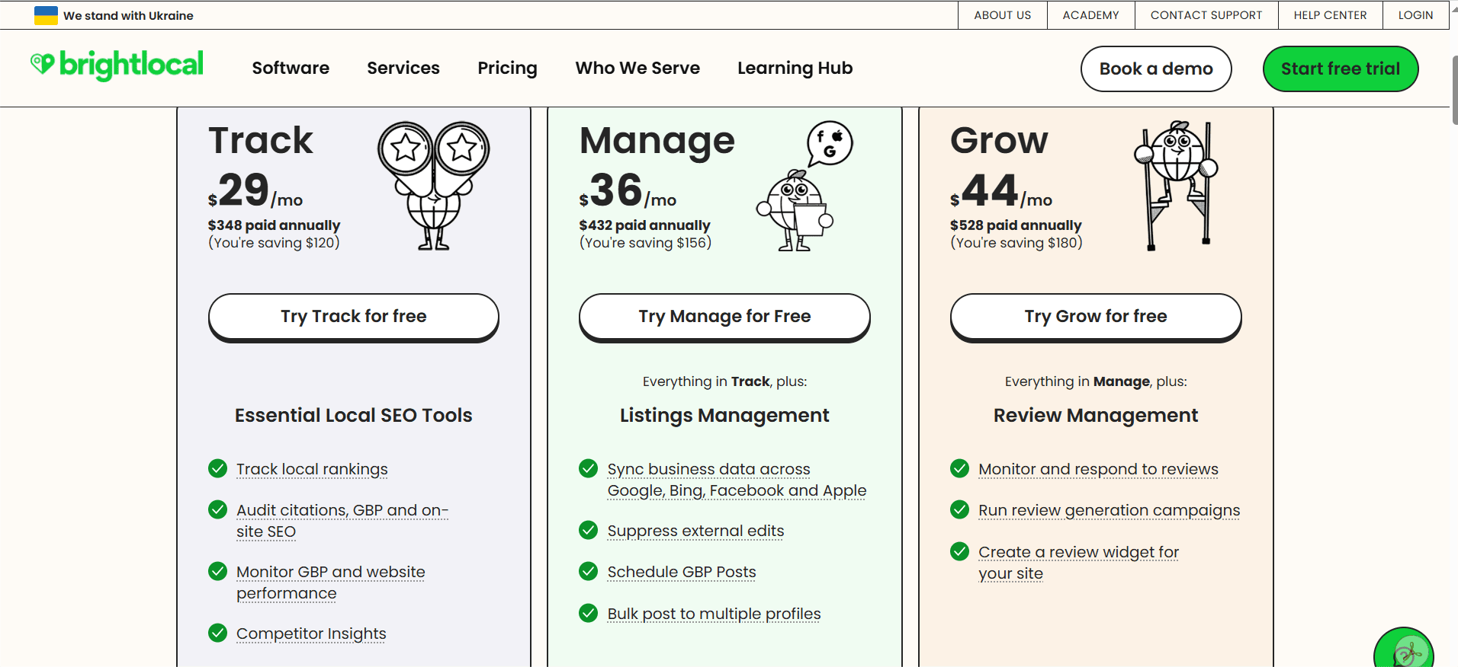
Task: Click the page's vertical scrollbar
Action: point(1453,90)
